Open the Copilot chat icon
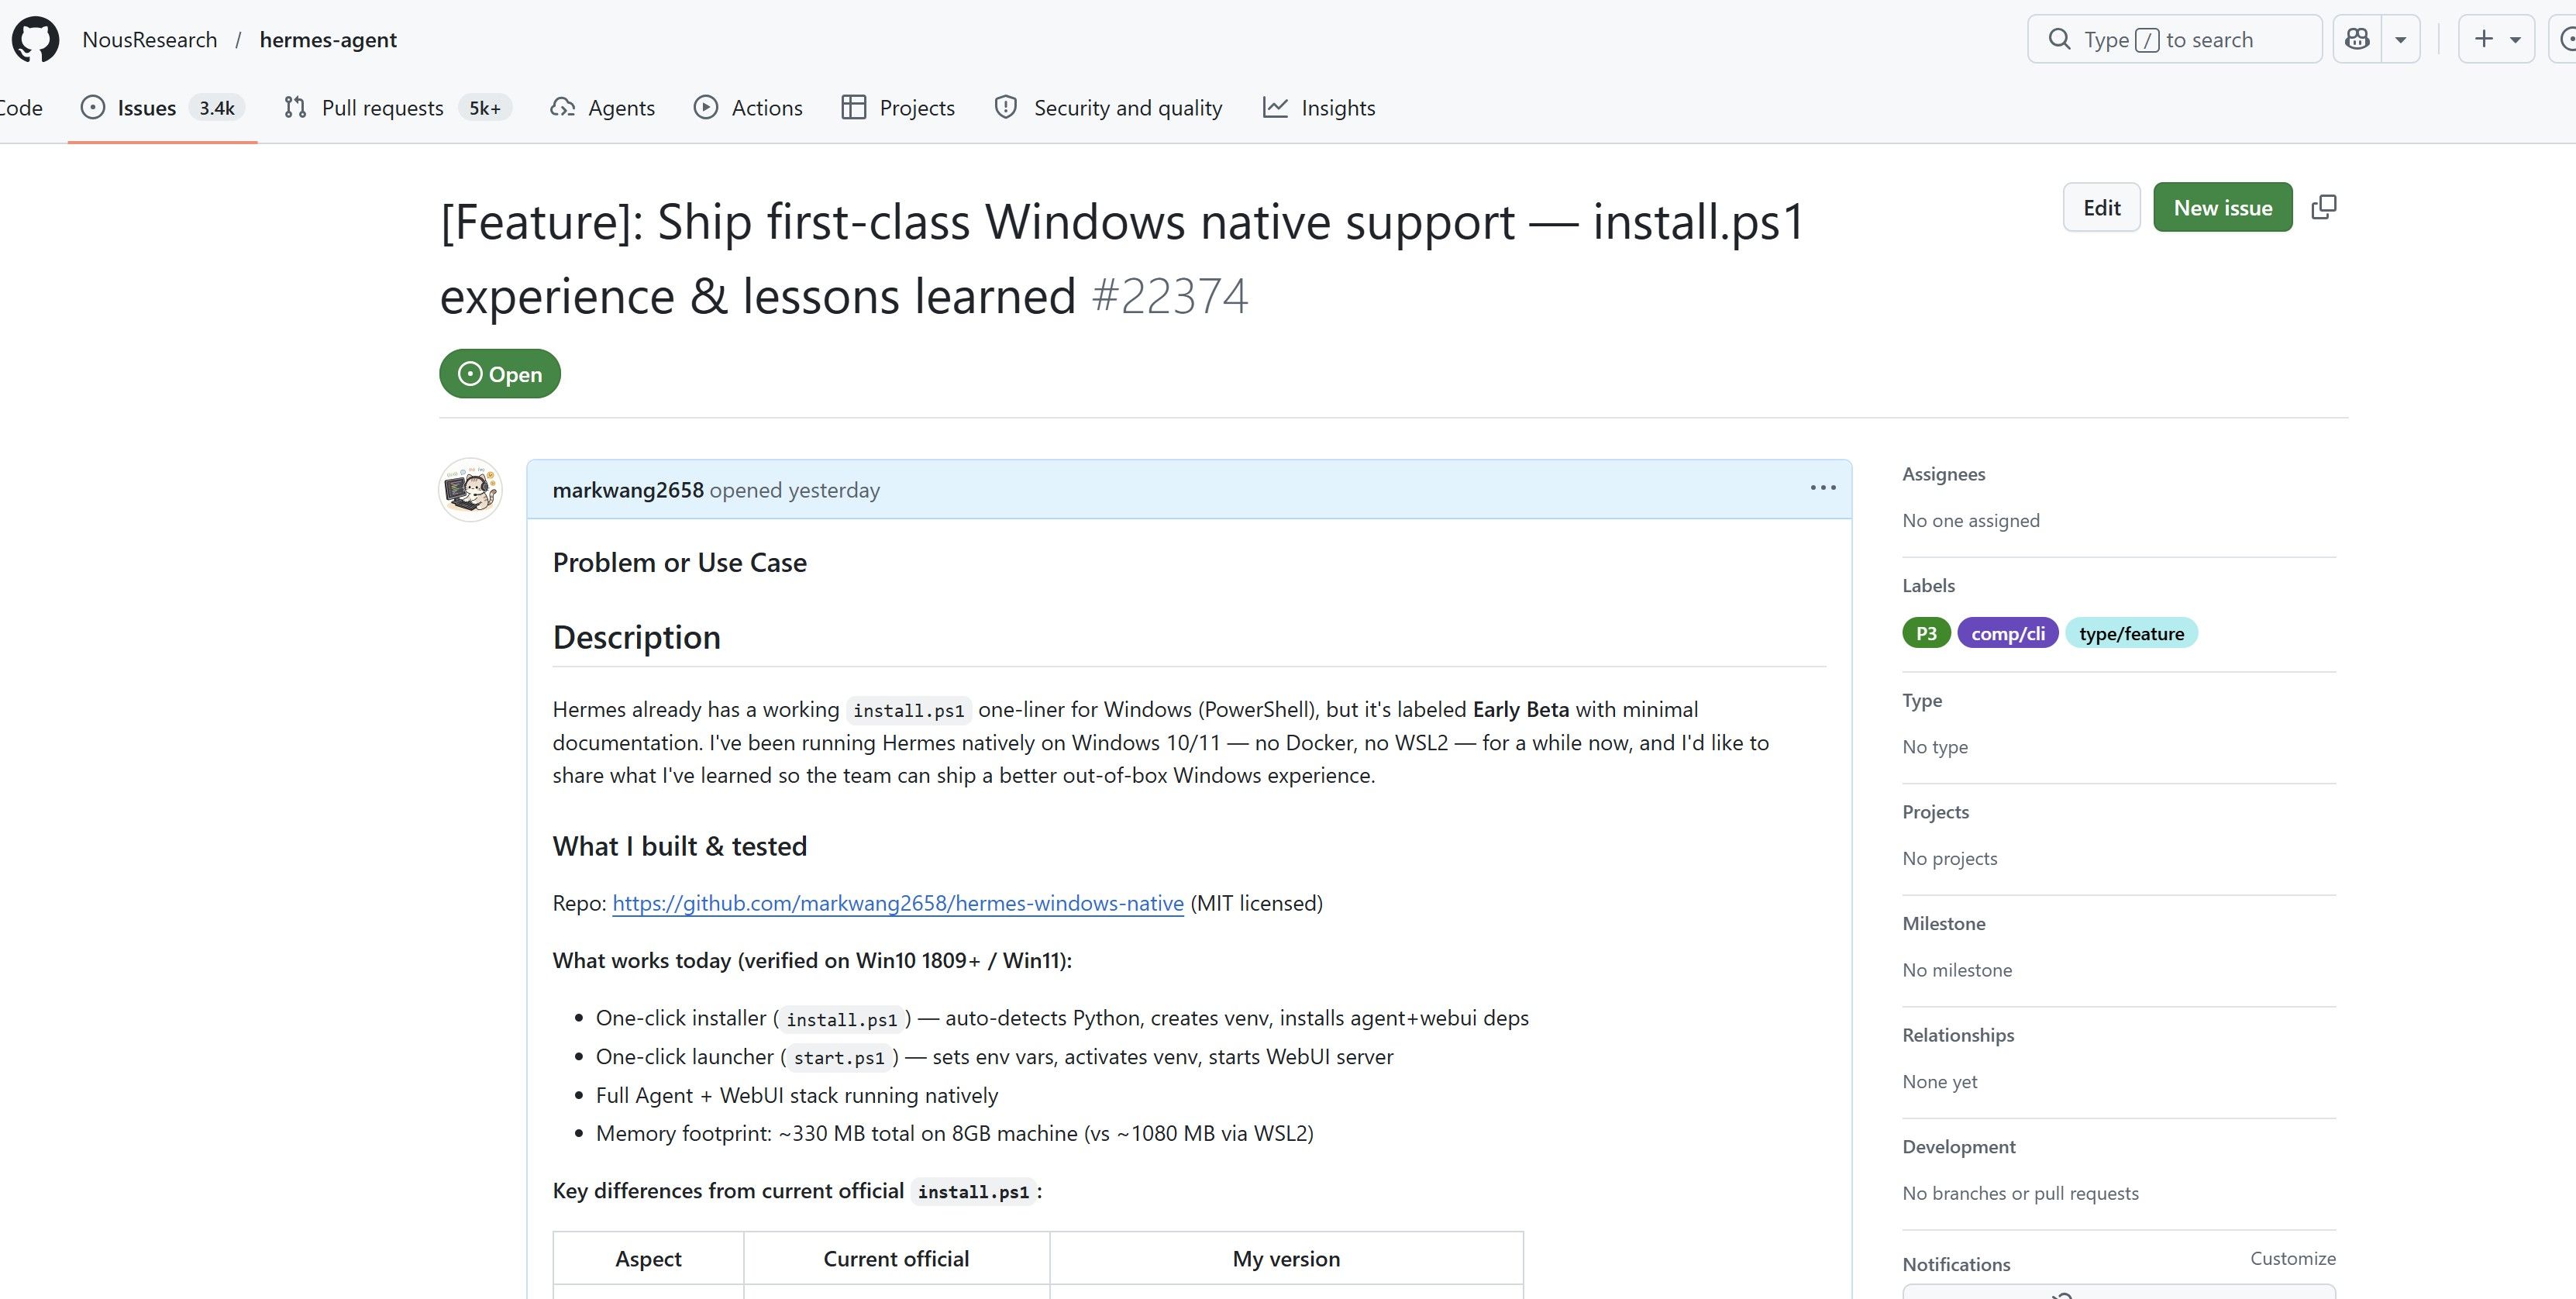This screenshot has width=2576, height=1299. click(x=2357, y=40)
